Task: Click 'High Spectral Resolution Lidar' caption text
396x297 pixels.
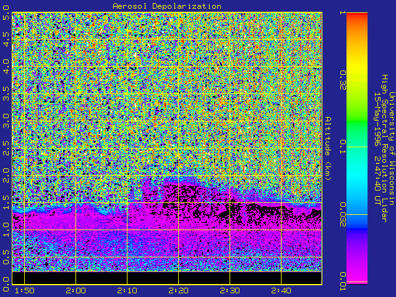Action: click(384, 148)
